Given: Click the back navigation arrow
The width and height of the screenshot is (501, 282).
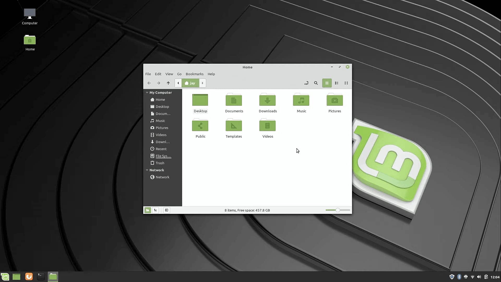Looking at the screenshot, I should (x=149, y=83).
